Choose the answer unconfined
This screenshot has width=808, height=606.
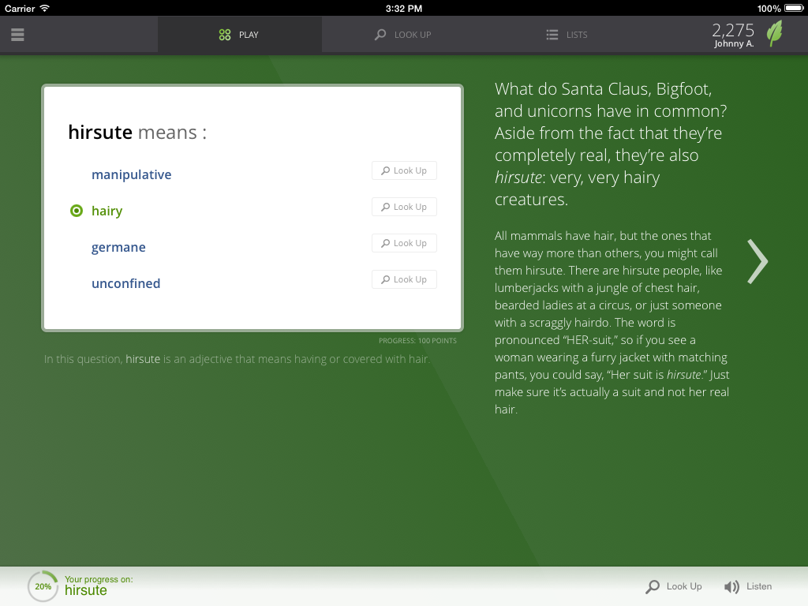(125, 283)
